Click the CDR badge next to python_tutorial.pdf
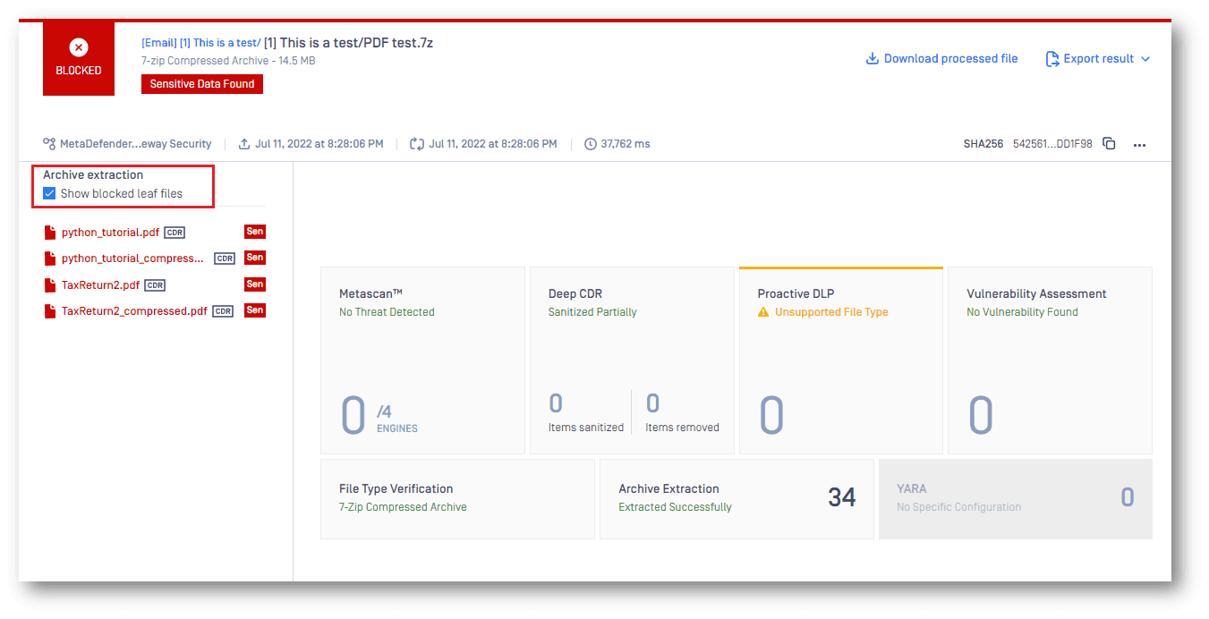This screenshot has width=1209, height=619. (x=175, y=233)
